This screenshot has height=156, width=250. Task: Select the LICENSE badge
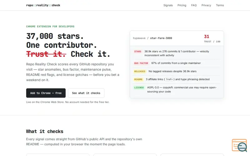click(x=139, y=88)
